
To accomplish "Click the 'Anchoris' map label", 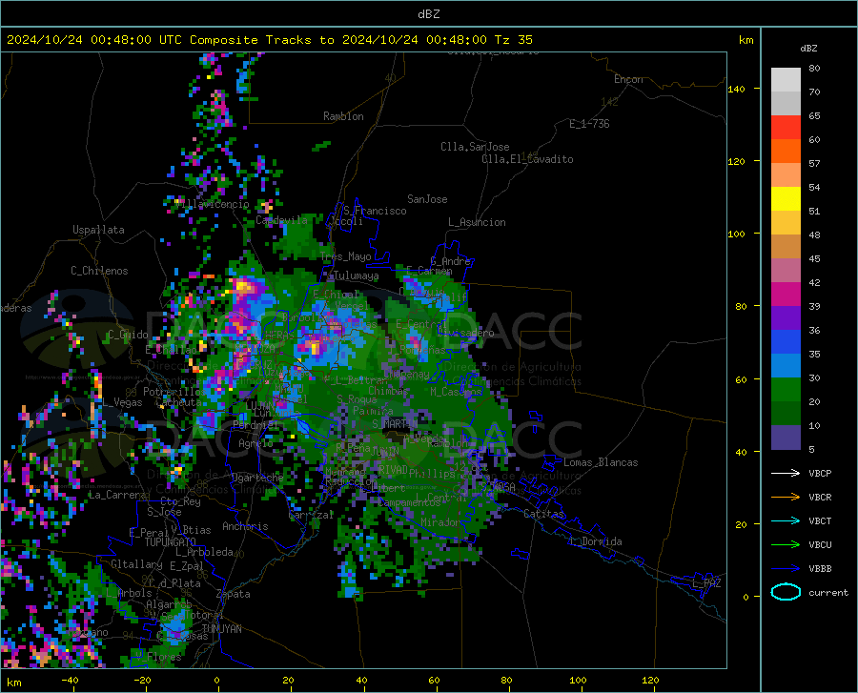I will pyautogui.click(x=245, y=526).
